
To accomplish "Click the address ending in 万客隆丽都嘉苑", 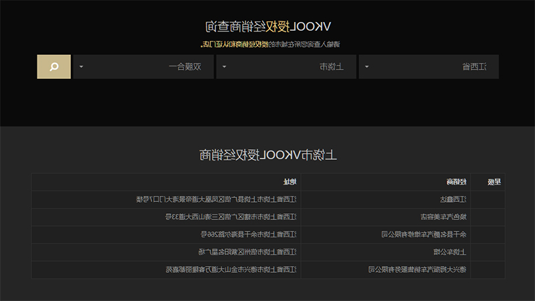I will pyautogui.click(x=231, y=270).
